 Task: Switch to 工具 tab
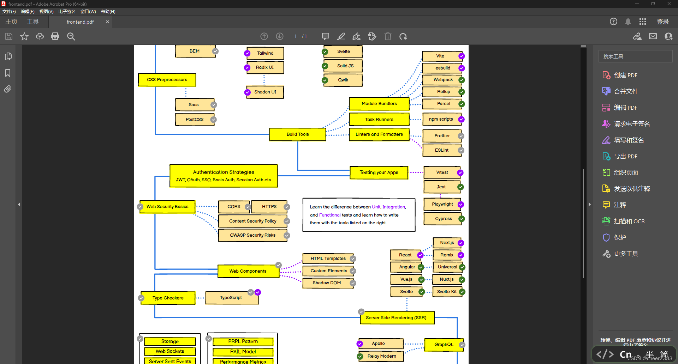coord(33,22)
